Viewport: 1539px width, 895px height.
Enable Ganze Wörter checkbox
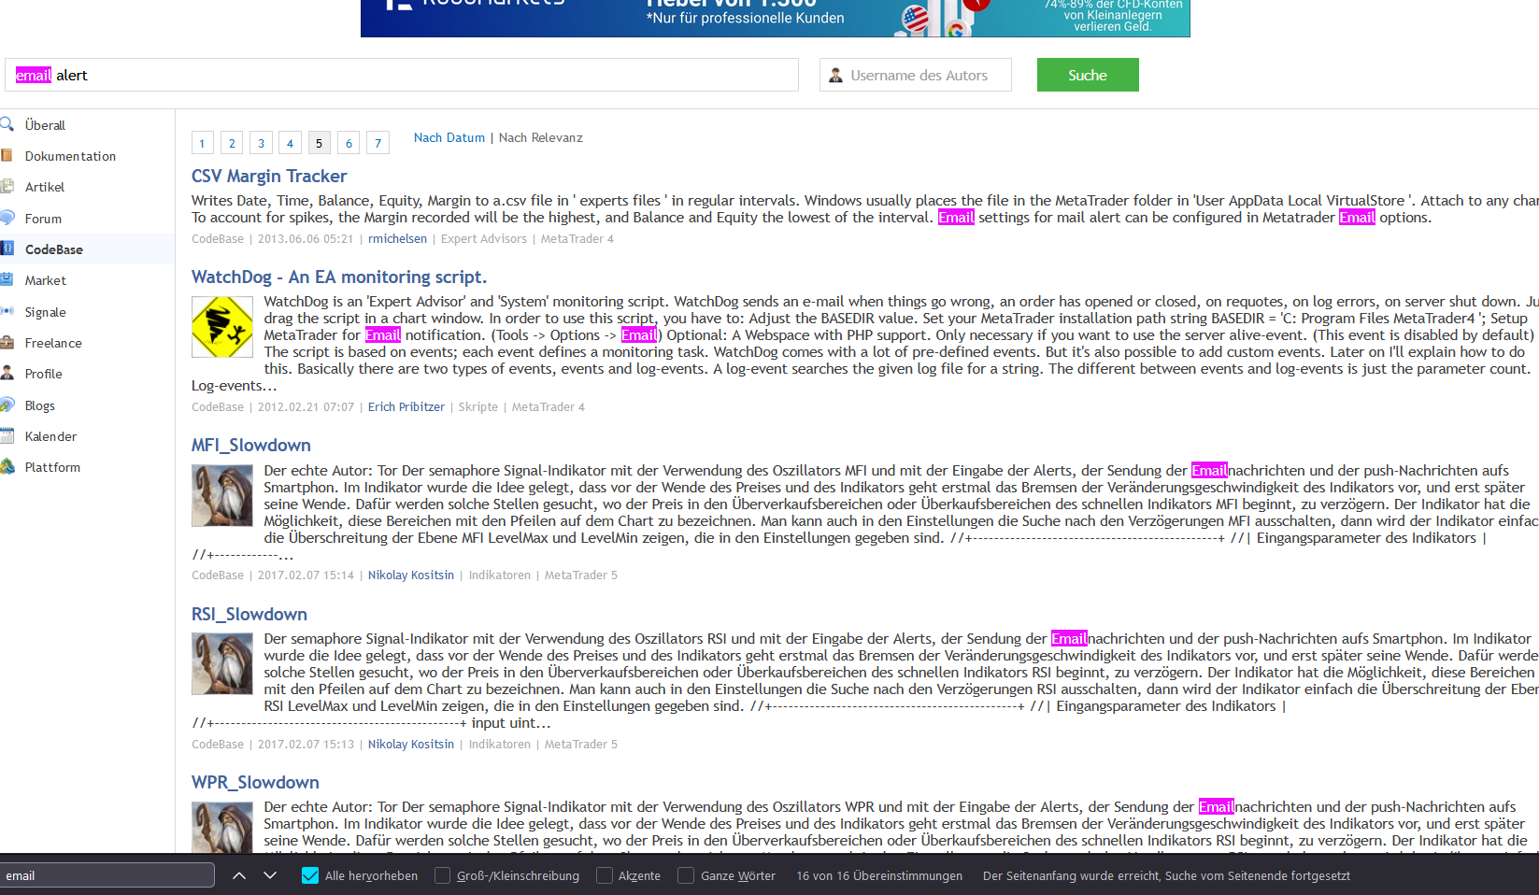click(687, 875)
